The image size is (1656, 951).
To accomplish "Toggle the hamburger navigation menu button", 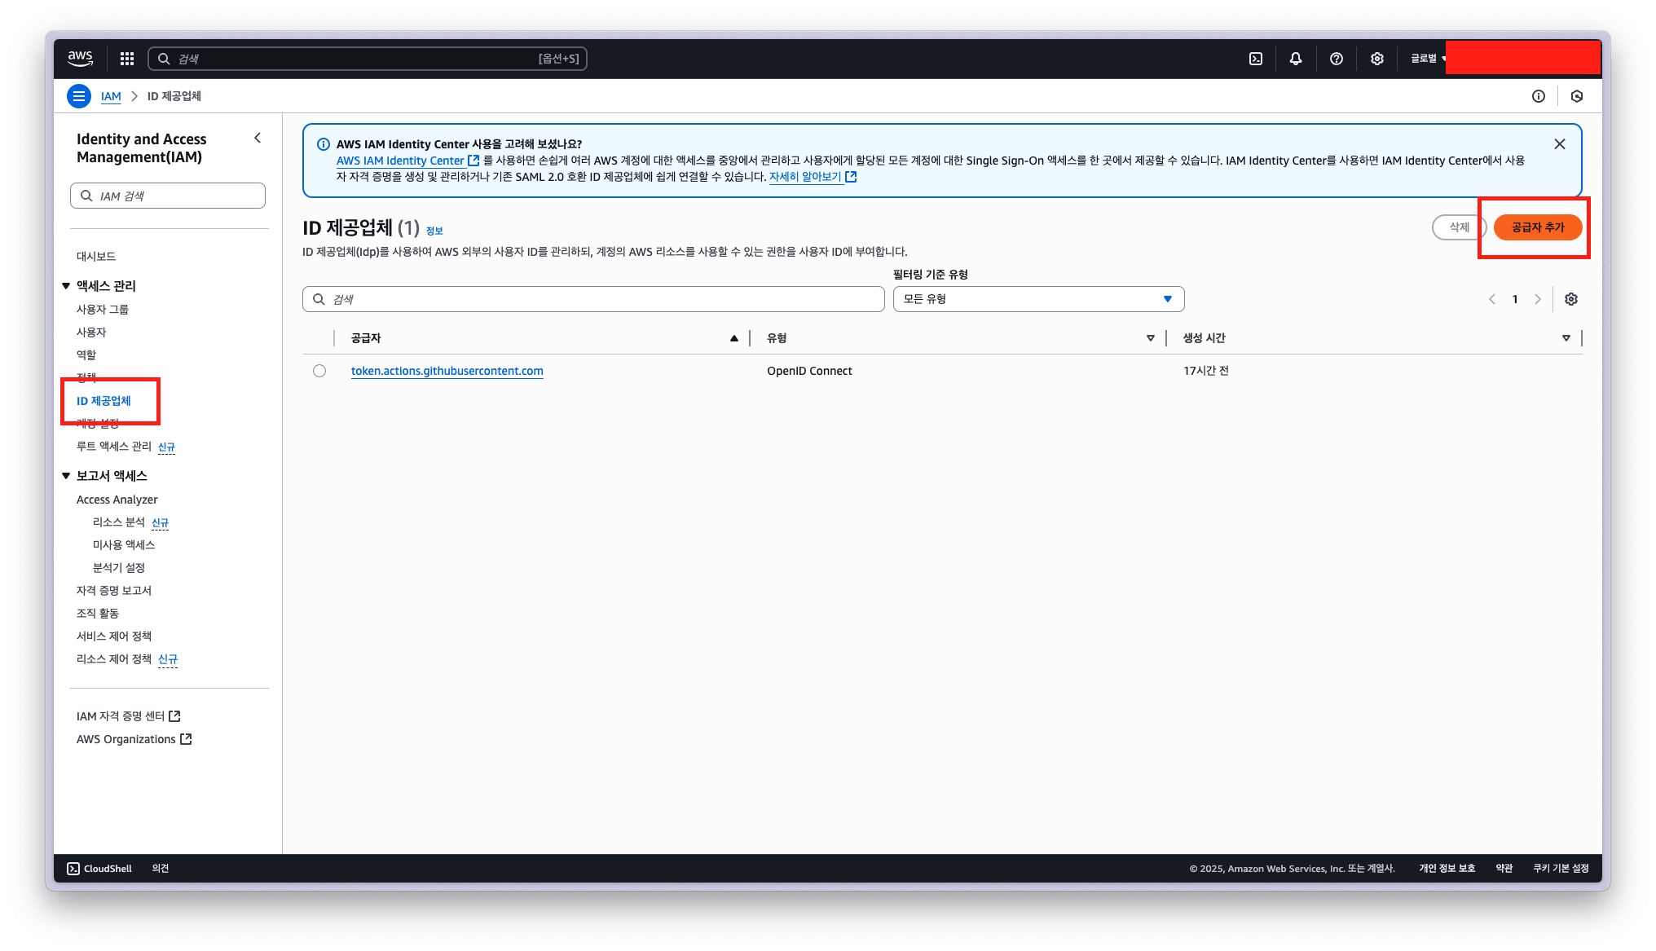I will click(x=78, y=96).
